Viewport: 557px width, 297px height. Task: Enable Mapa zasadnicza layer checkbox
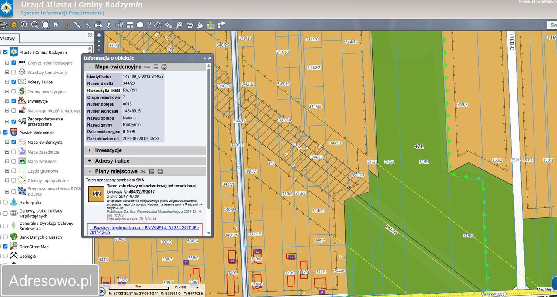pos(14,152)
